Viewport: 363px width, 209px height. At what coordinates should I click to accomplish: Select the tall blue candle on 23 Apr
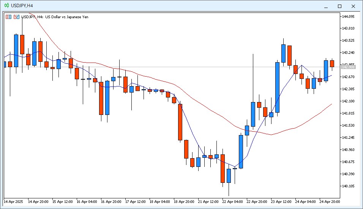click(277, 87)
